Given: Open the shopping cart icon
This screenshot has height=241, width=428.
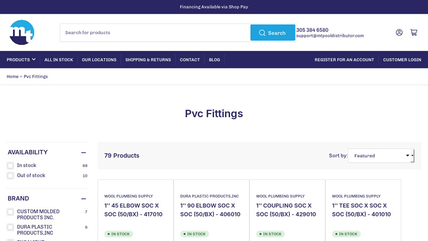Looking at the screenshot, I should (414, 33).
